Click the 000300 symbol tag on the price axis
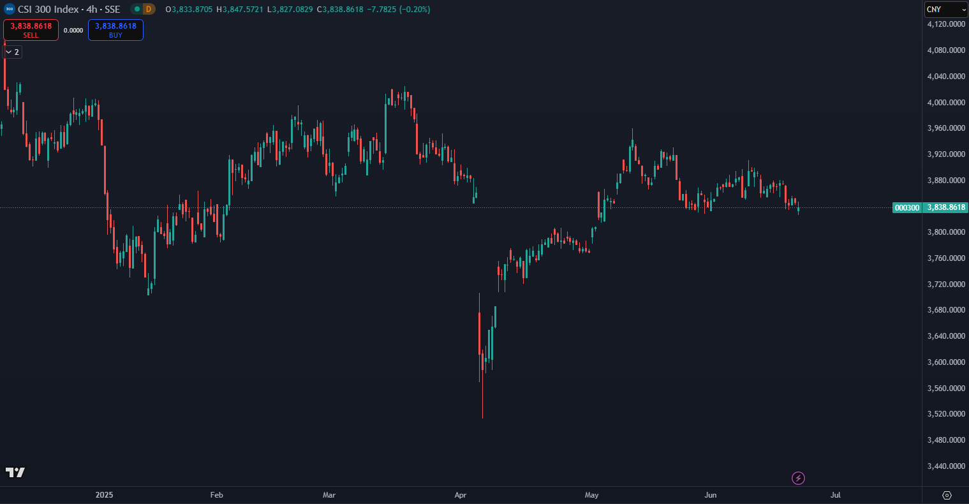969x504 pixels. pyautogui.click(x=906, y=207)
